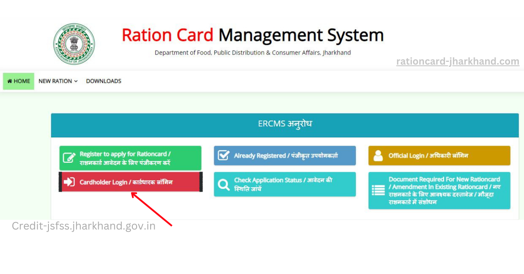Image resolution: width=524 pixels, height=274 pixels.
Task: Open Document Required For New Rationcard
Action: click(x=439, y=190)
